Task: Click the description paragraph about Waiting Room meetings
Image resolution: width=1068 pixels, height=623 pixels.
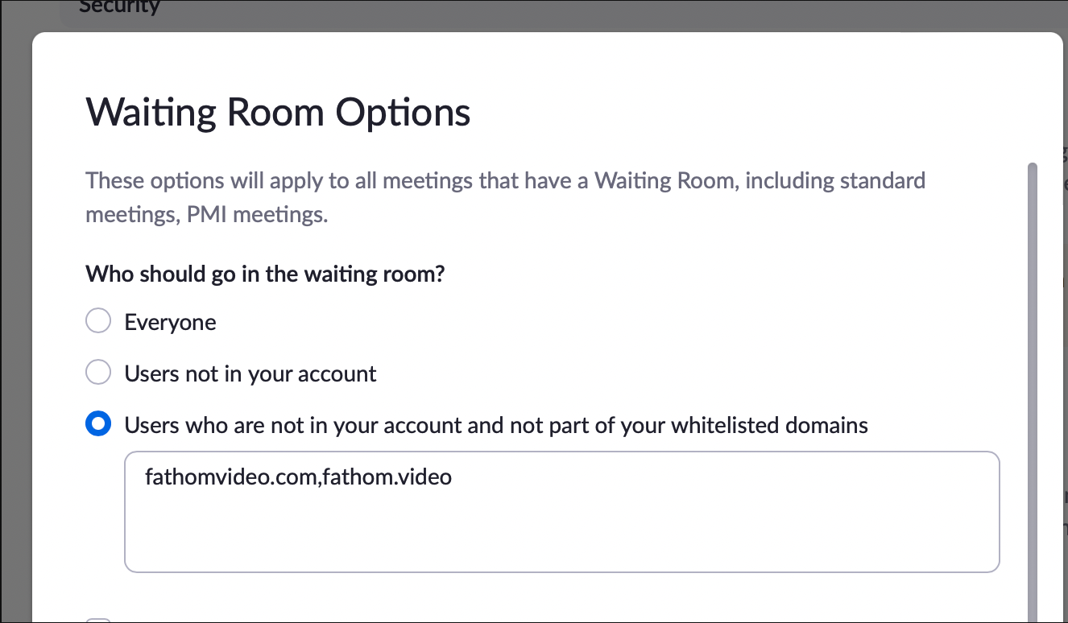Action: 505,180
